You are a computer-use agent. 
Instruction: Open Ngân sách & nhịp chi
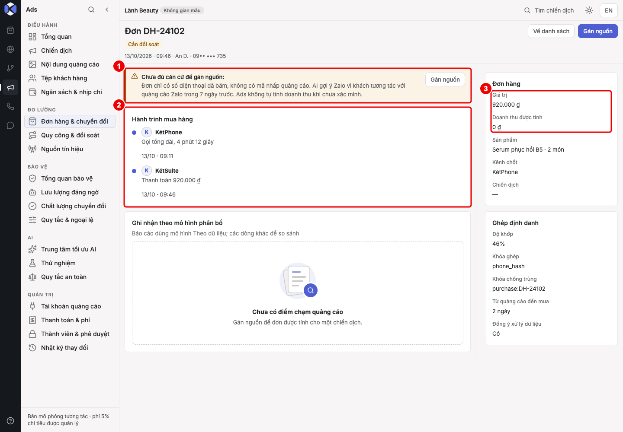[70, 92]
